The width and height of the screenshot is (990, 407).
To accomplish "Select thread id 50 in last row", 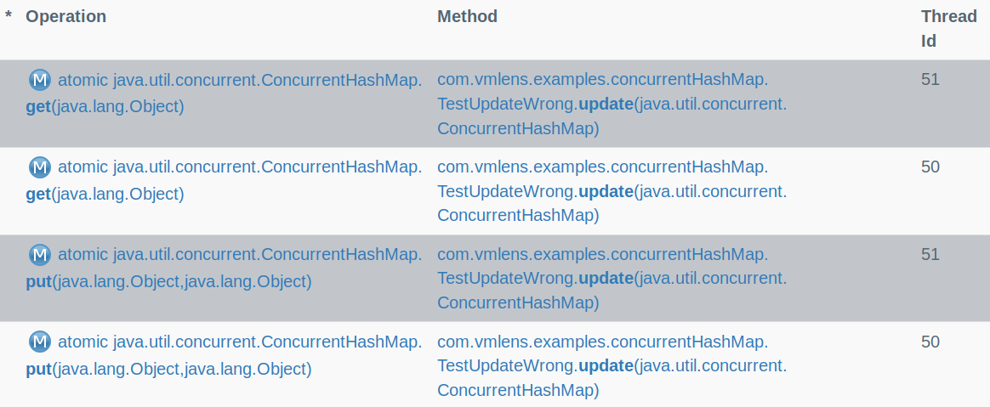I will 930,342.
